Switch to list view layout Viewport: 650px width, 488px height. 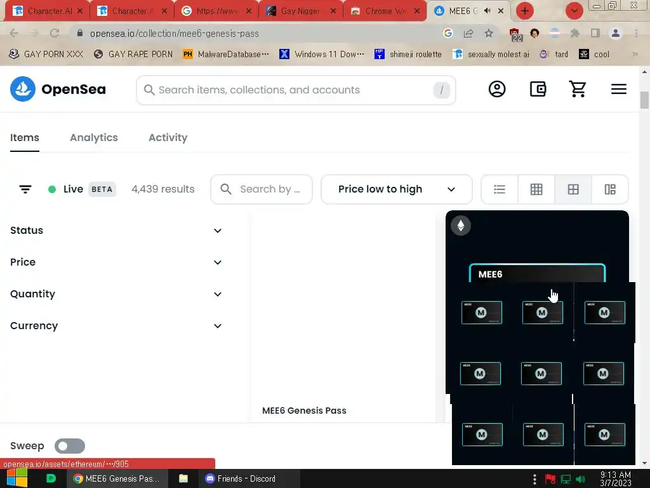point(500,189)
